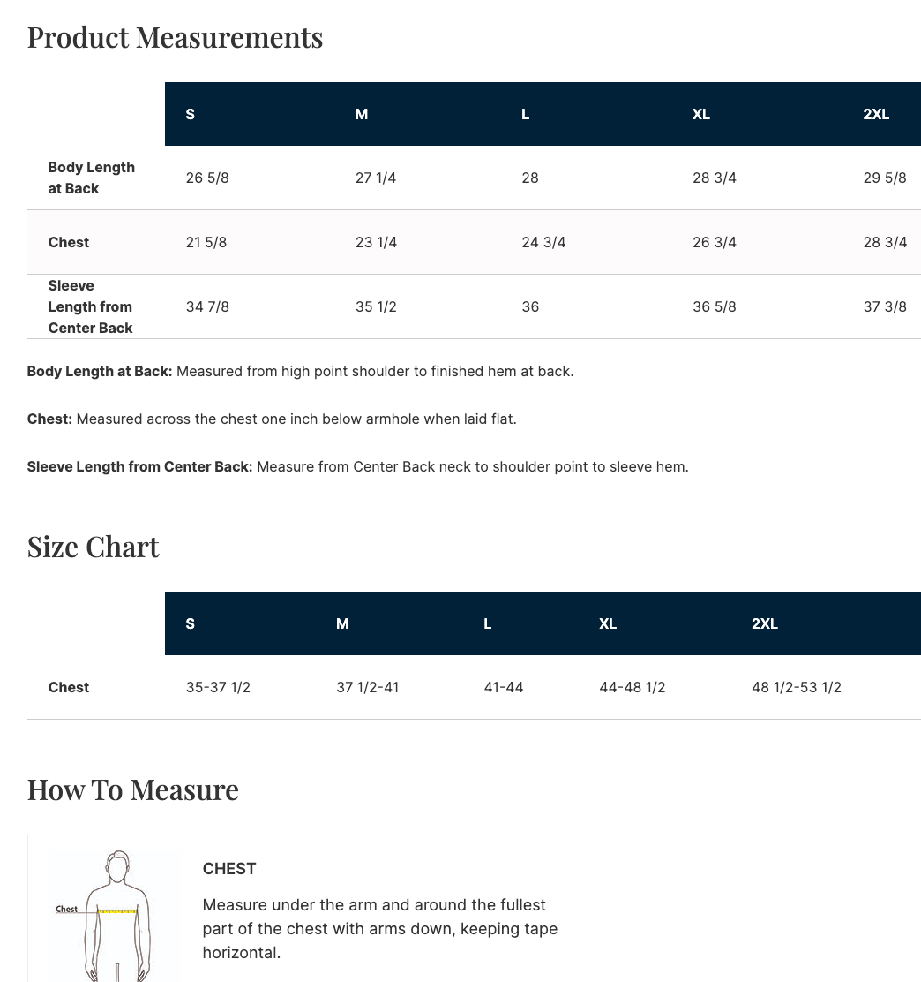Click the M header in Product Measurements table
The width and height of the screenshot is (921, 982).
[362, 114]
